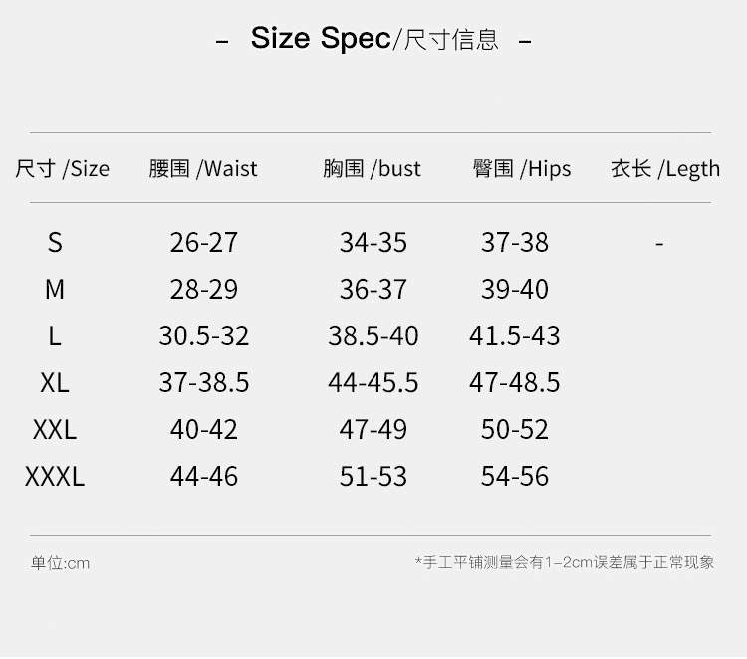
Task: Select the dash in the length column
Action: (659, 242)
